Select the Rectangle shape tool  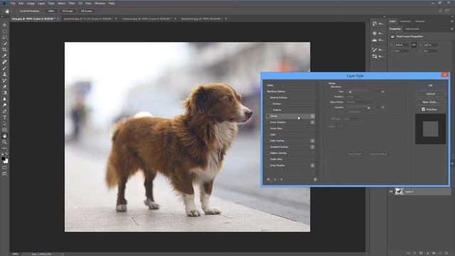pos(4,129)
